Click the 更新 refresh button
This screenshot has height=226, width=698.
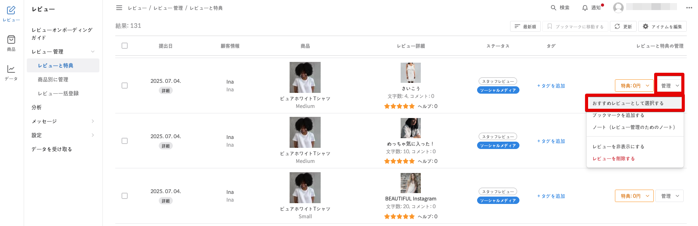(x=623, y=27)
